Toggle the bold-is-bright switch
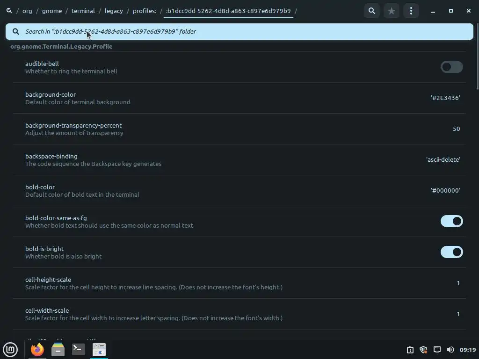The width and height of the screenshot is (479, 359). [x=451, y=252]
